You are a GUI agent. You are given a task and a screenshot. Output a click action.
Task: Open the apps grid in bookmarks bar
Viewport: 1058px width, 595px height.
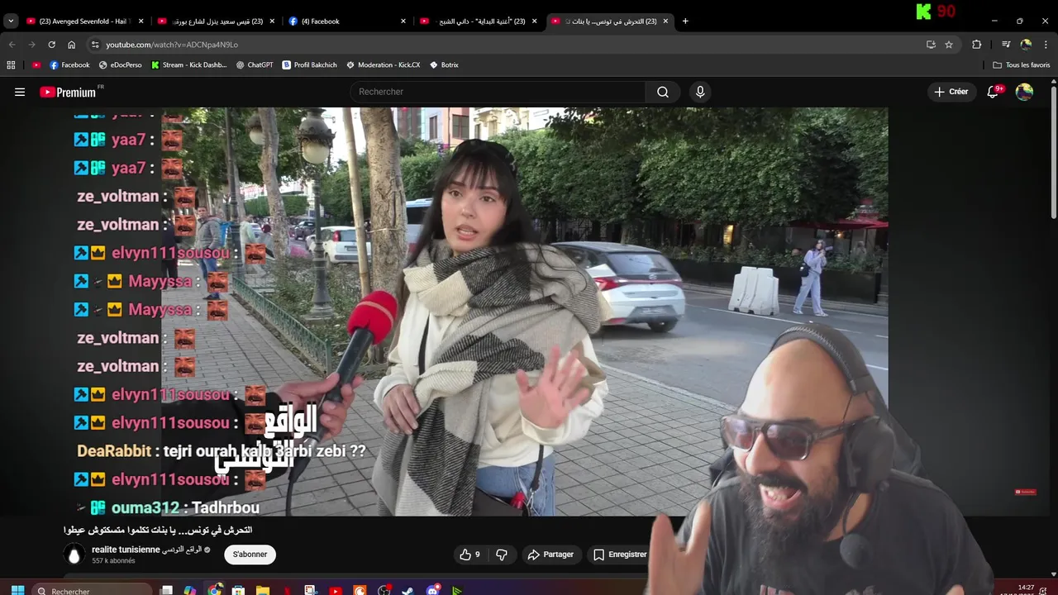[x=11, y=64]
